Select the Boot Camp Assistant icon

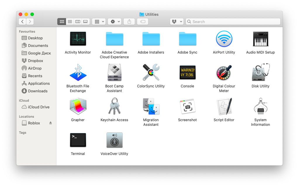(114, 73)
